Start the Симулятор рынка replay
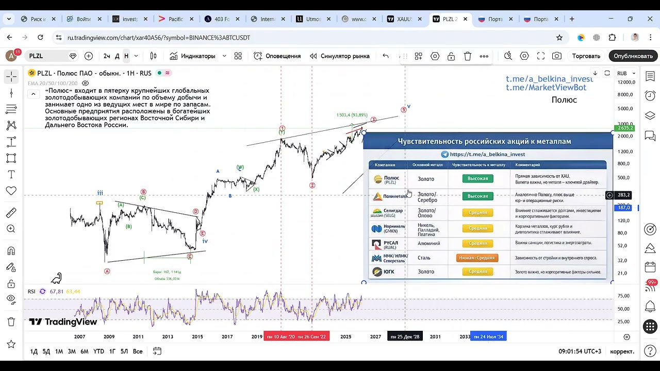This screenshot has width=660, height=371. point(340,56)
